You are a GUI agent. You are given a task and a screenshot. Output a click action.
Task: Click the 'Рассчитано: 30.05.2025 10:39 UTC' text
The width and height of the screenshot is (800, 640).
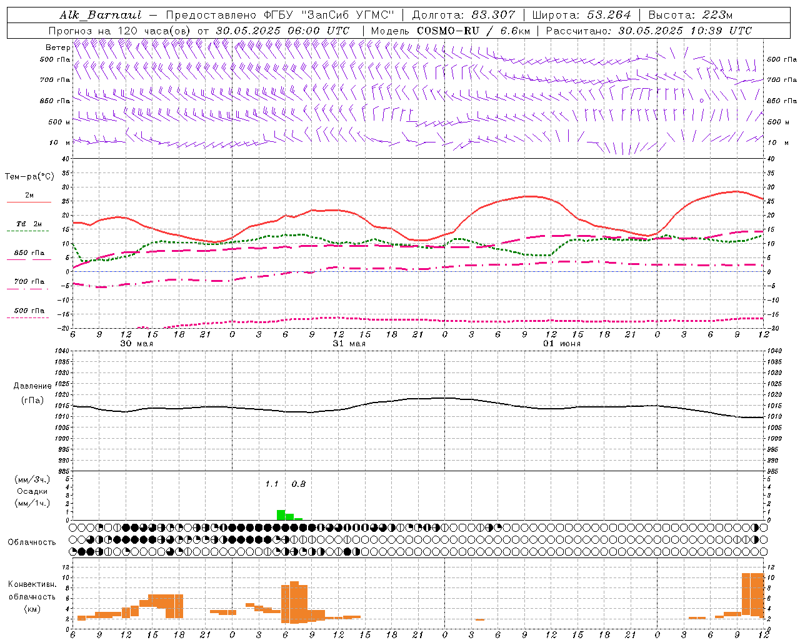(649, 31)
